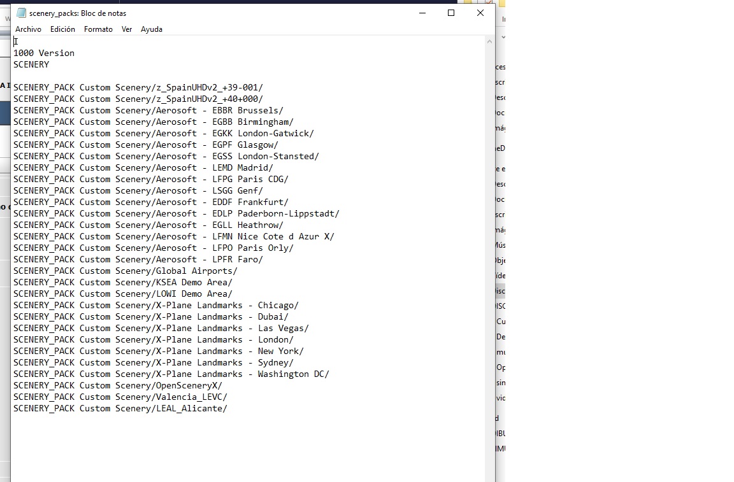734x482 pixels.
Task: Minimize the scenery_packs Notepad window
Action: (422, 13)
